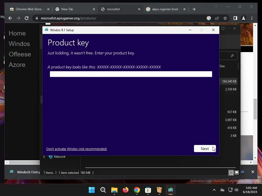Image resolution: width=262 pixels, height=196 pixels.
Task: Focus the product key input field
Action: (x=131, y=74)
